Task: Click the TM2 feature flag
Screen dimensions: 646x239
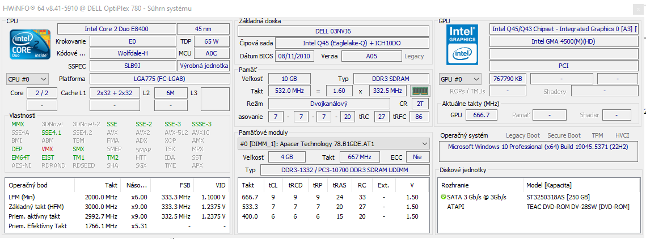Action: pos(113,157)
